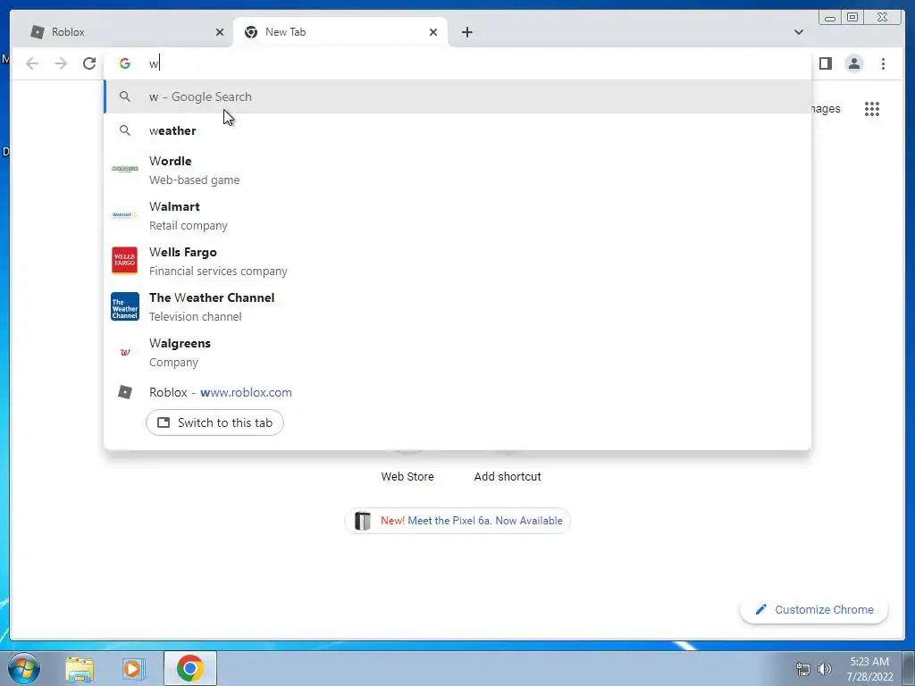Click the Walgreens logo icon
Image resolution: width=915 pixels, height=686 pixels.
tap(125, 352)
